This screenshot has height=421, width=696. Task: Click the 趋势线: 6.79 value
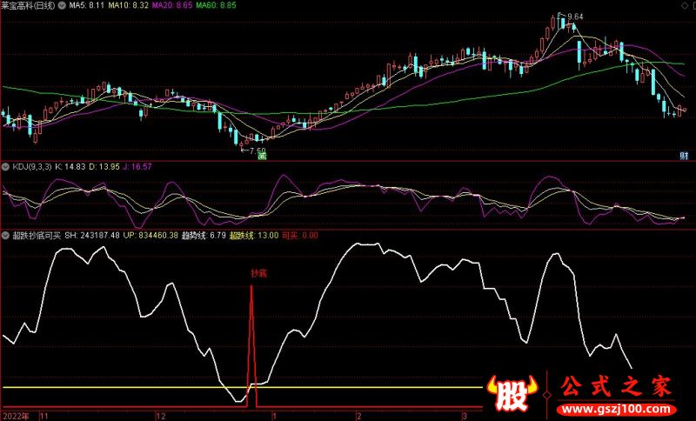click(x=204, y=236)
